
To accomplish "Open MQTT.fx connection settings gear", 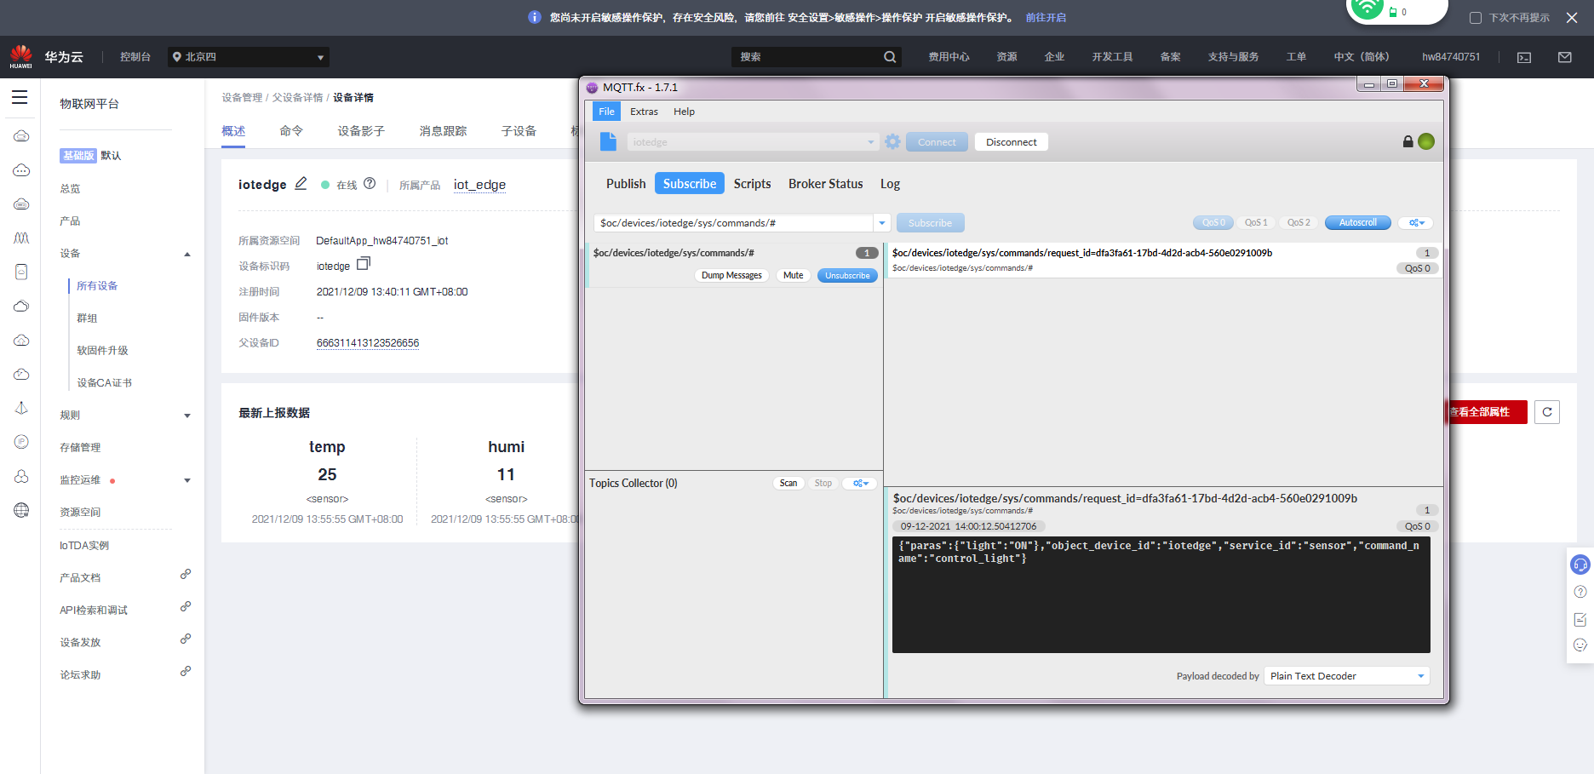I will [x=892, y=141].
